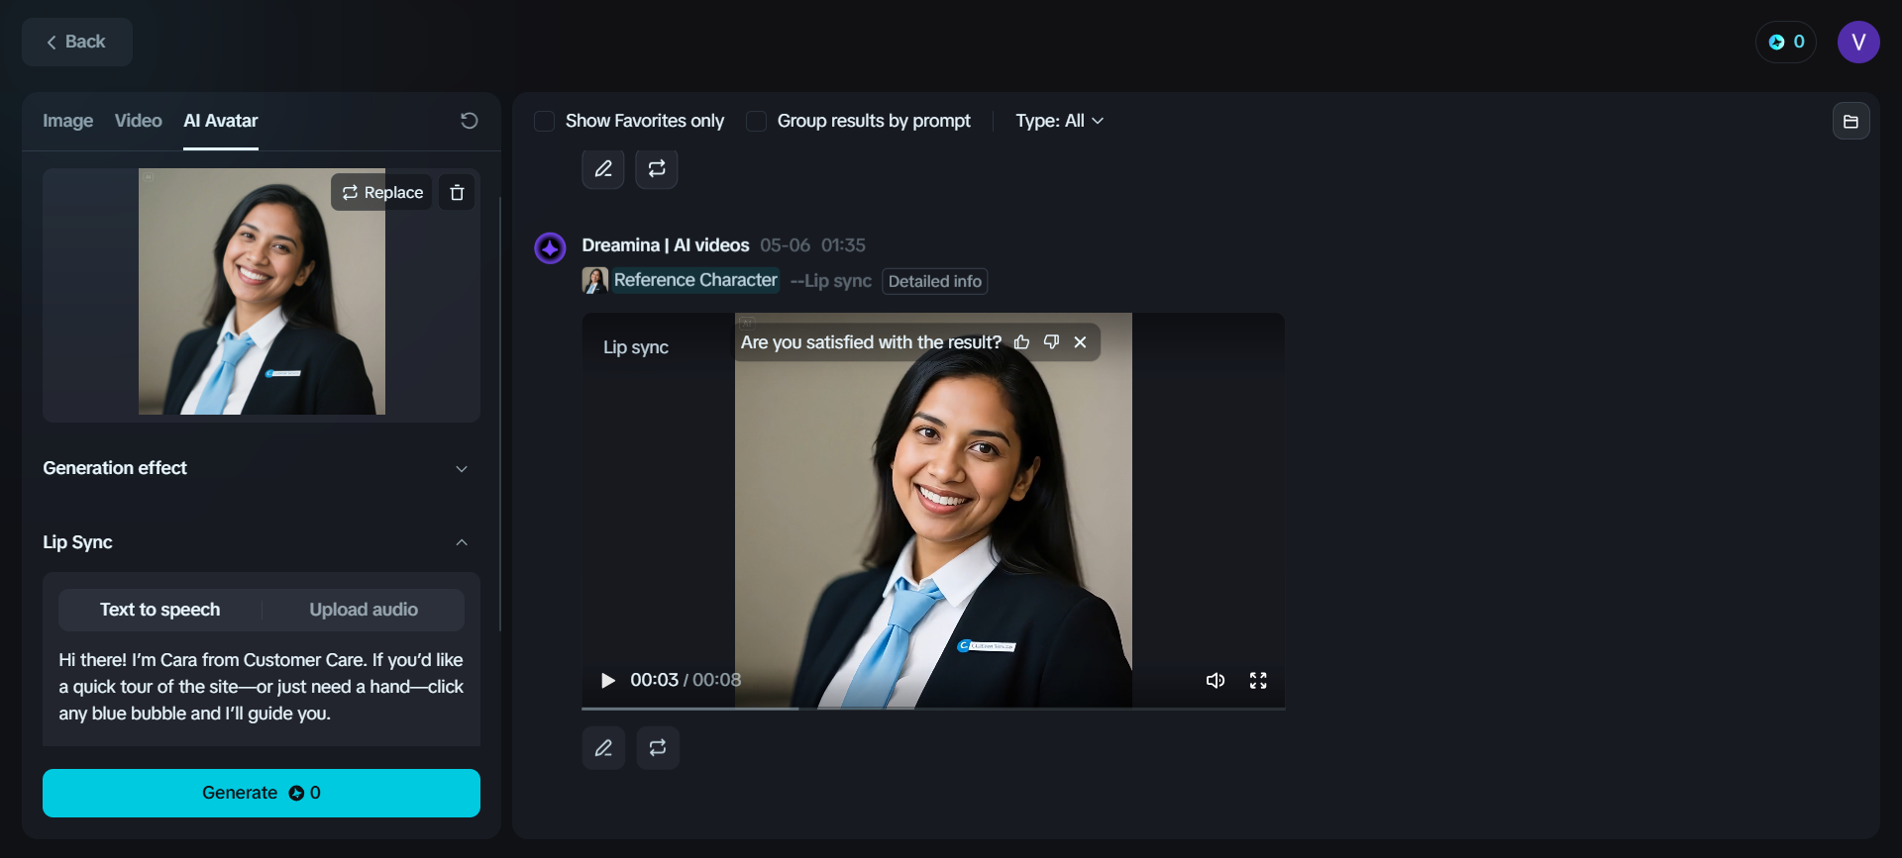This screenshot has height=858, width=1902.
Task: Click the Dreamina | AI videos title
Action: 666,244
